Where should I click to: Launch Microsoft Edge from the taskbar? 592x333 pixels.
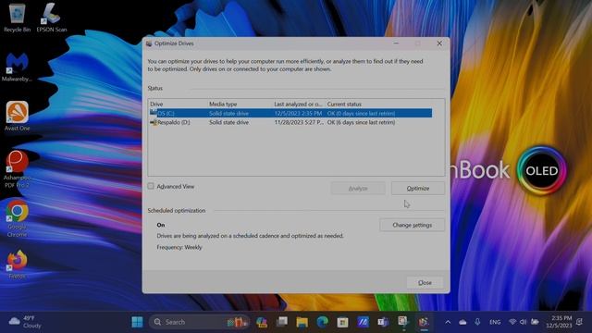coord(322,322)
